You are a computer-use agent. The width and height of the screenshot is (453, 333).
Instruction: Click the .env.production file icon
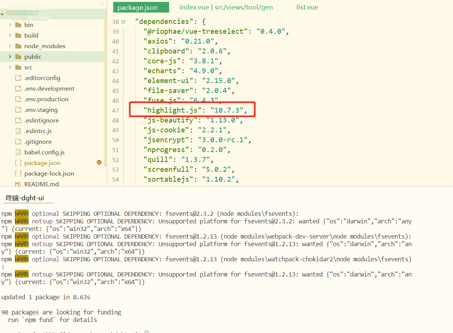[18, 99]
